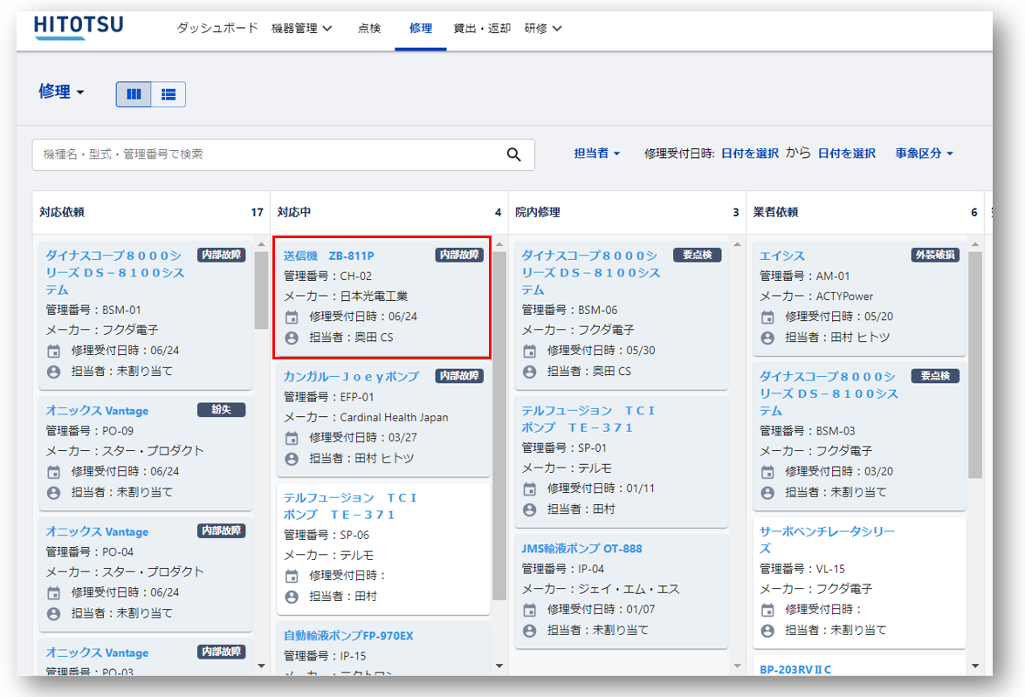Screen dimensions: 1025x697
Task: Click person icon on SP-06 card
Action: click(292, 597)
